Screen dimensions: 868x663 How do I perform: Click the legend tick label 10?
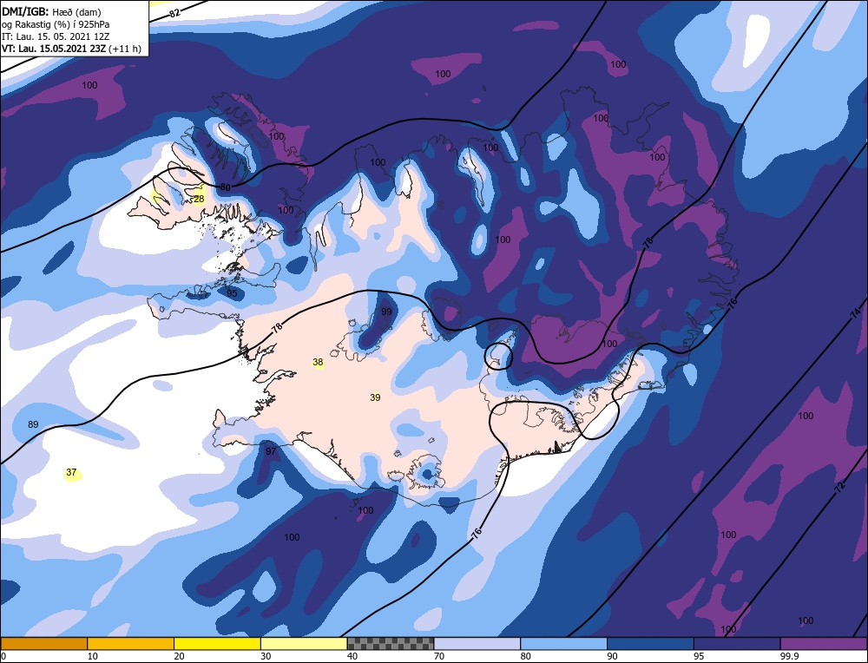pos(93,656)
